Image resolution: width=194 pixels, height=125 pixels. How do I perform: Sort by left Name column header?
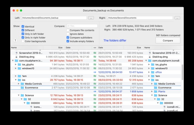click(x=27, y=48)
